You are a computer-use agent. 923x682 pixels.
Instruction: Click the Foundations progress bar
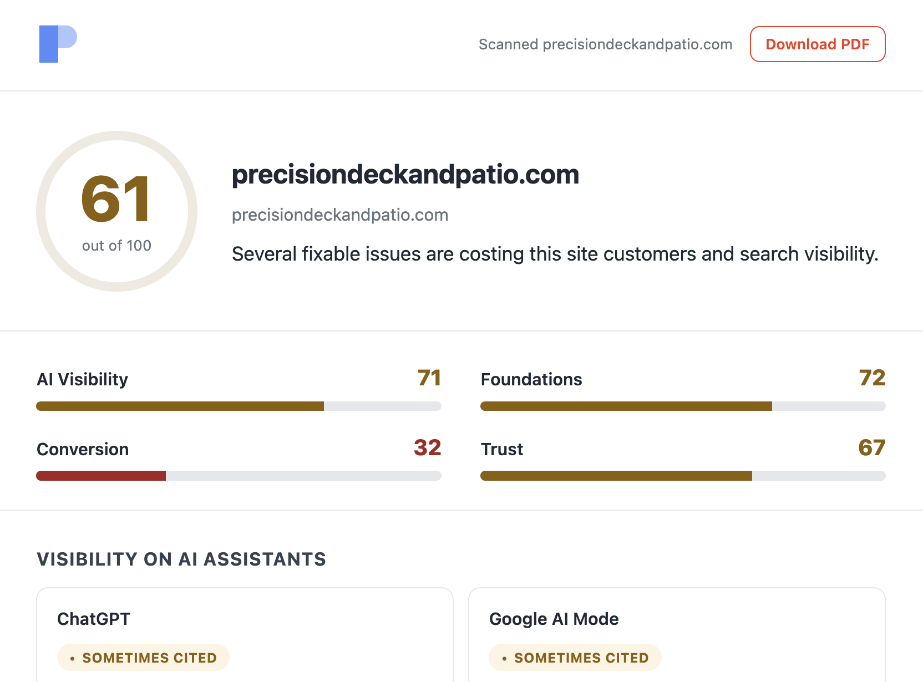(x=683, y=406)
